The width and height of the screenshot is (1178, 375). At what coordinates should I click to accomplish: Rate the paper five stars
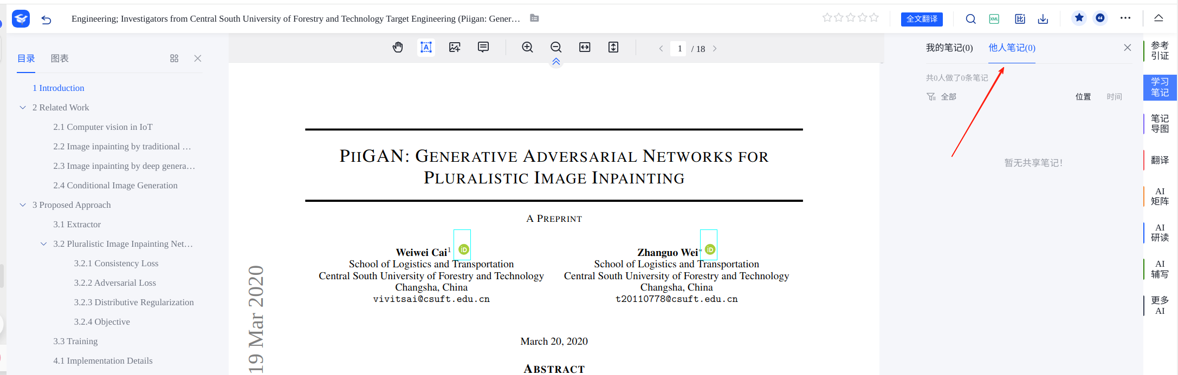tap(874, 18)
